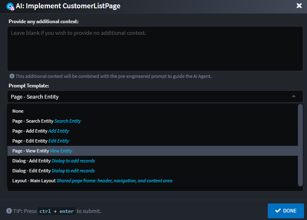Click the Prompt Template label

click(x=29, y=86)
